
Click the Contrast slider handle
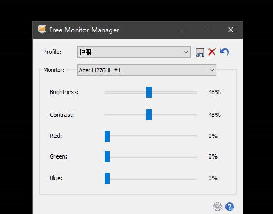click(149, 115)
